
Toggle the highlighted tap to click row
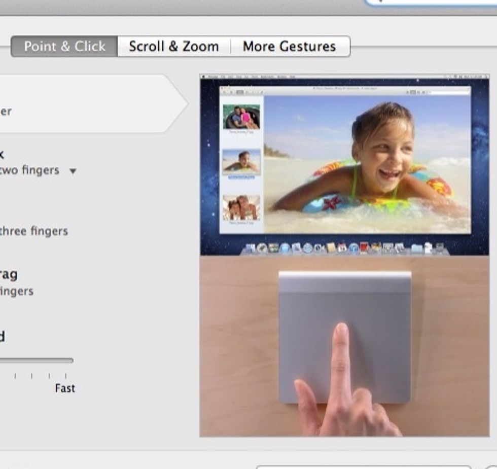[91, 104]
